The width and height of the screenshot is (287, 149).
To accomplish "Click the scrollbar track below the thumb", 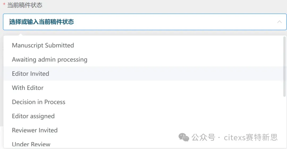I will click(284, 122).
